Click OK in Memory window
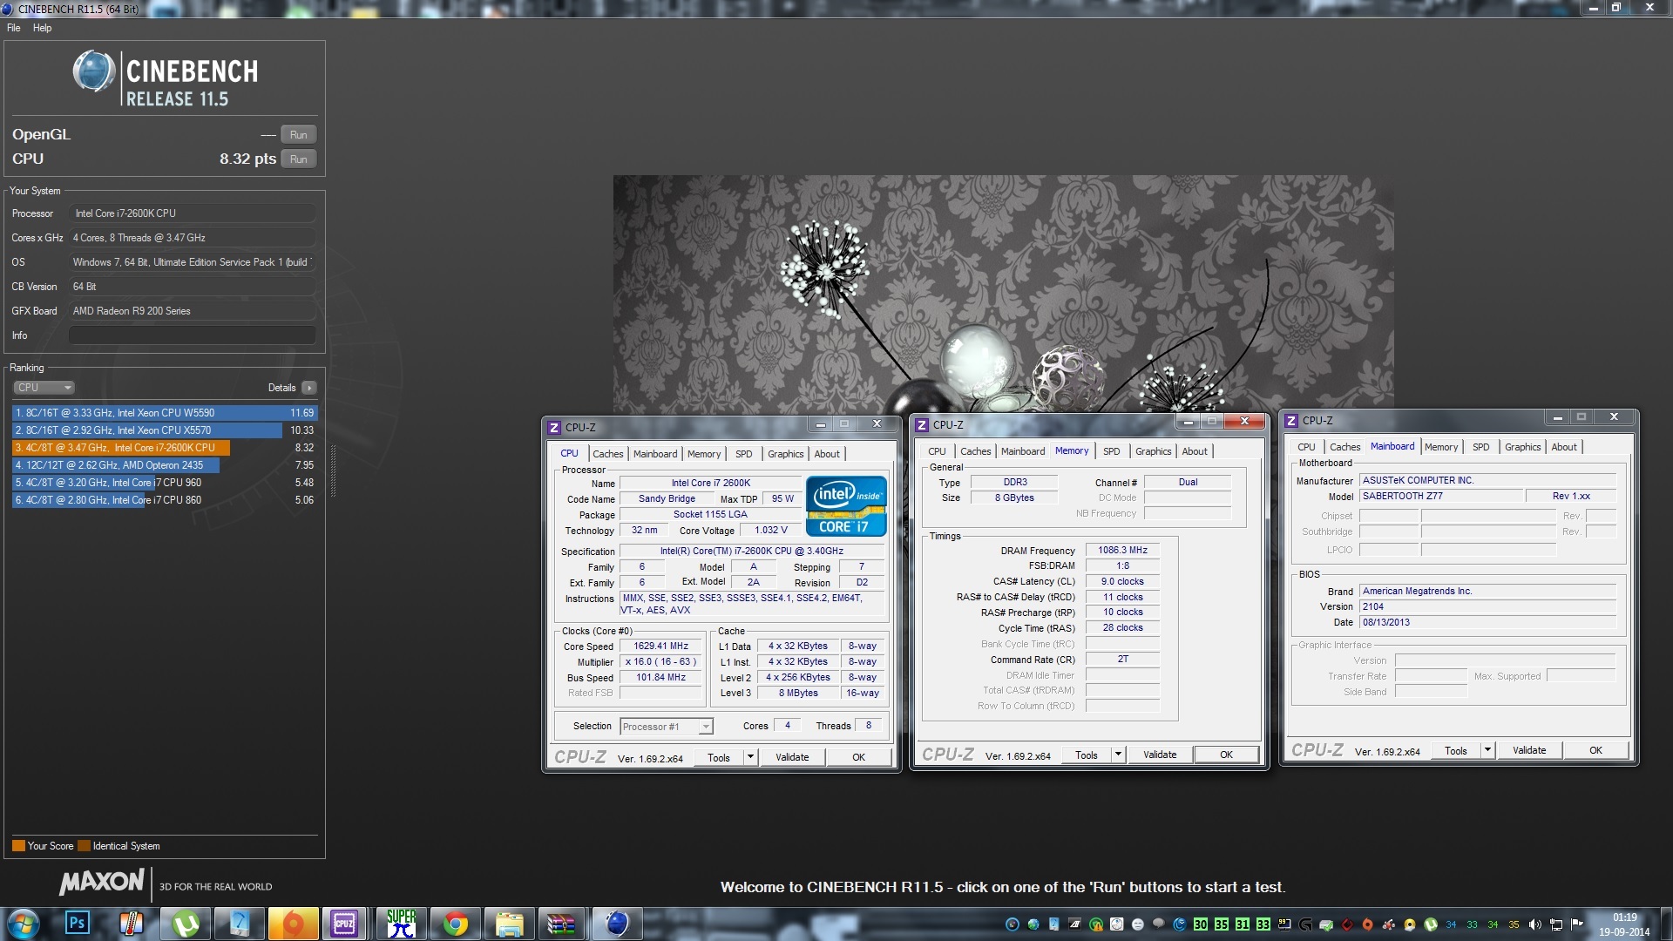The height and width of the screenshot is (941, 1673). 1226,755
